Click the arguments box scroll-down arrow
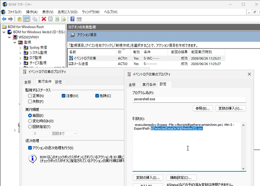This screenshot has width=260, height=186. (x=243, y=169)
